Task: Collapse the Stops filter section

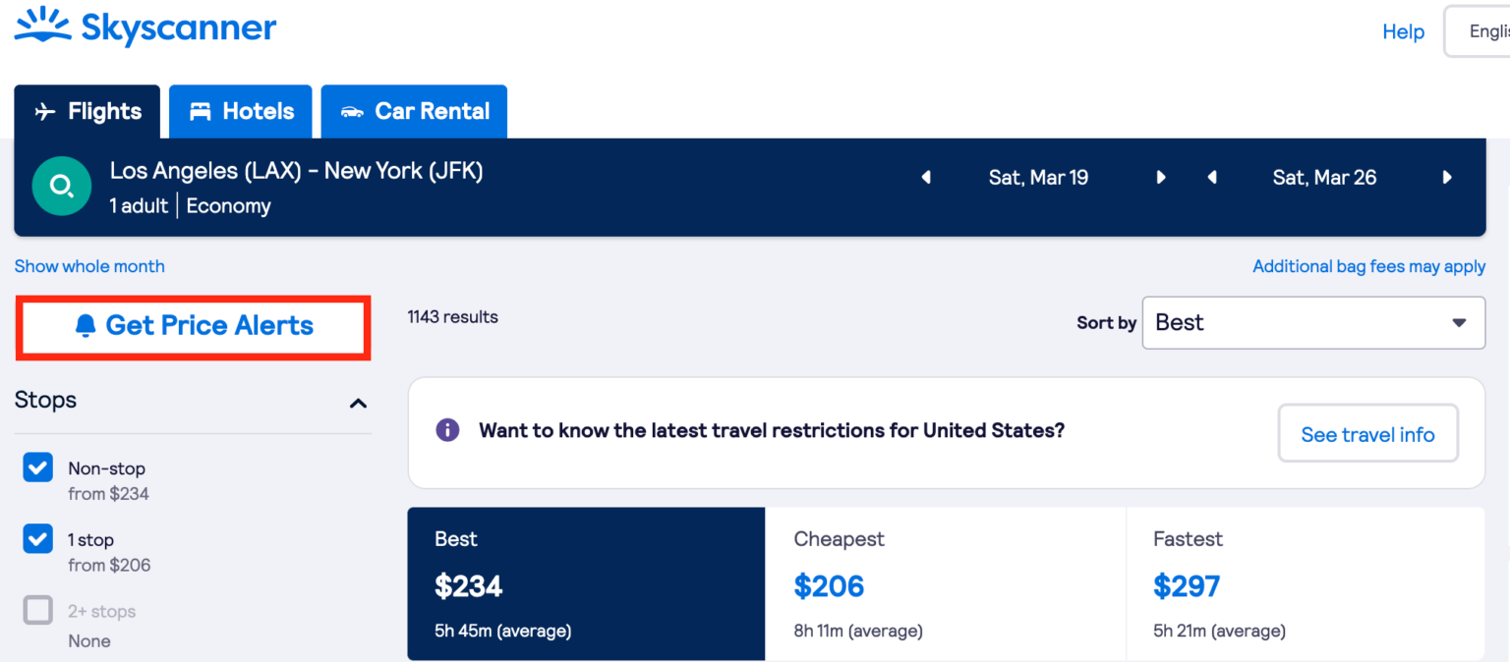Action: click(x=359, y=402)
